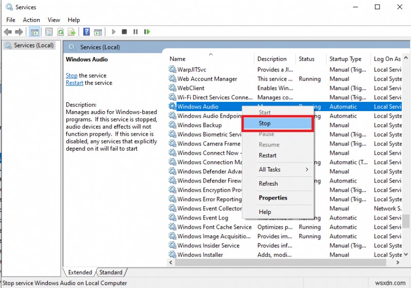
Task: Choose Restart in the context menu
Action: 277,155
